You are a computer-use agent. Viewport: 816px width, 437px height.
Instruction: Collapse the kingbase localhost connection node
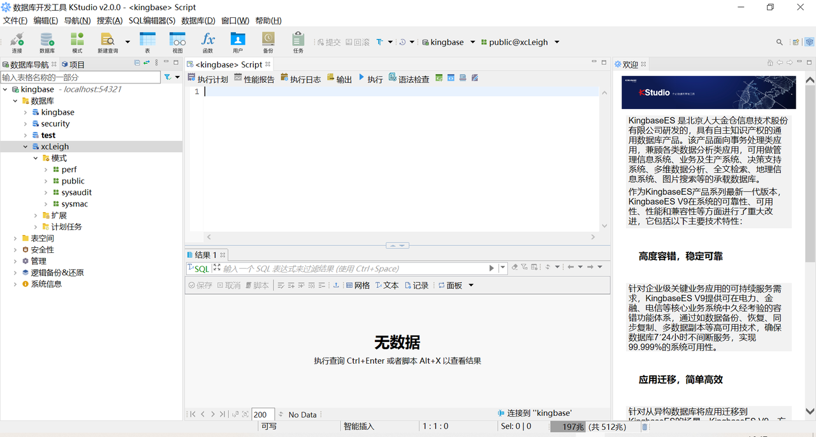[6, 89]
